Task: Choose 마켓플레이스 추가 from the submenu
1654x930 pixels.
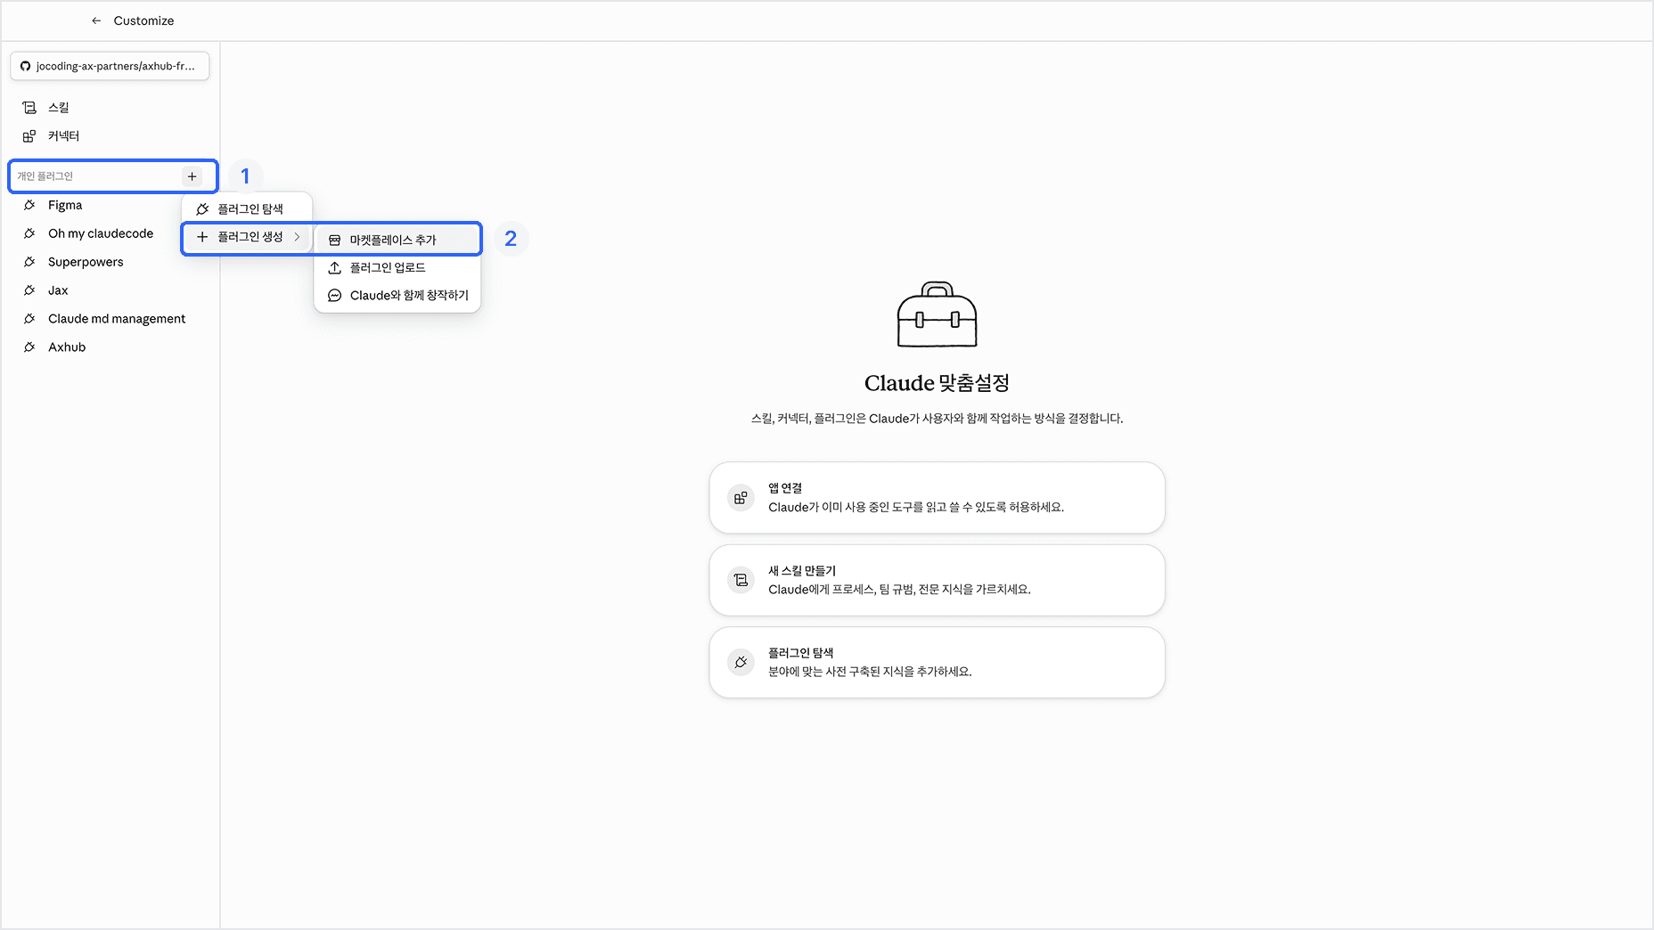Action: tap(397, 240)
